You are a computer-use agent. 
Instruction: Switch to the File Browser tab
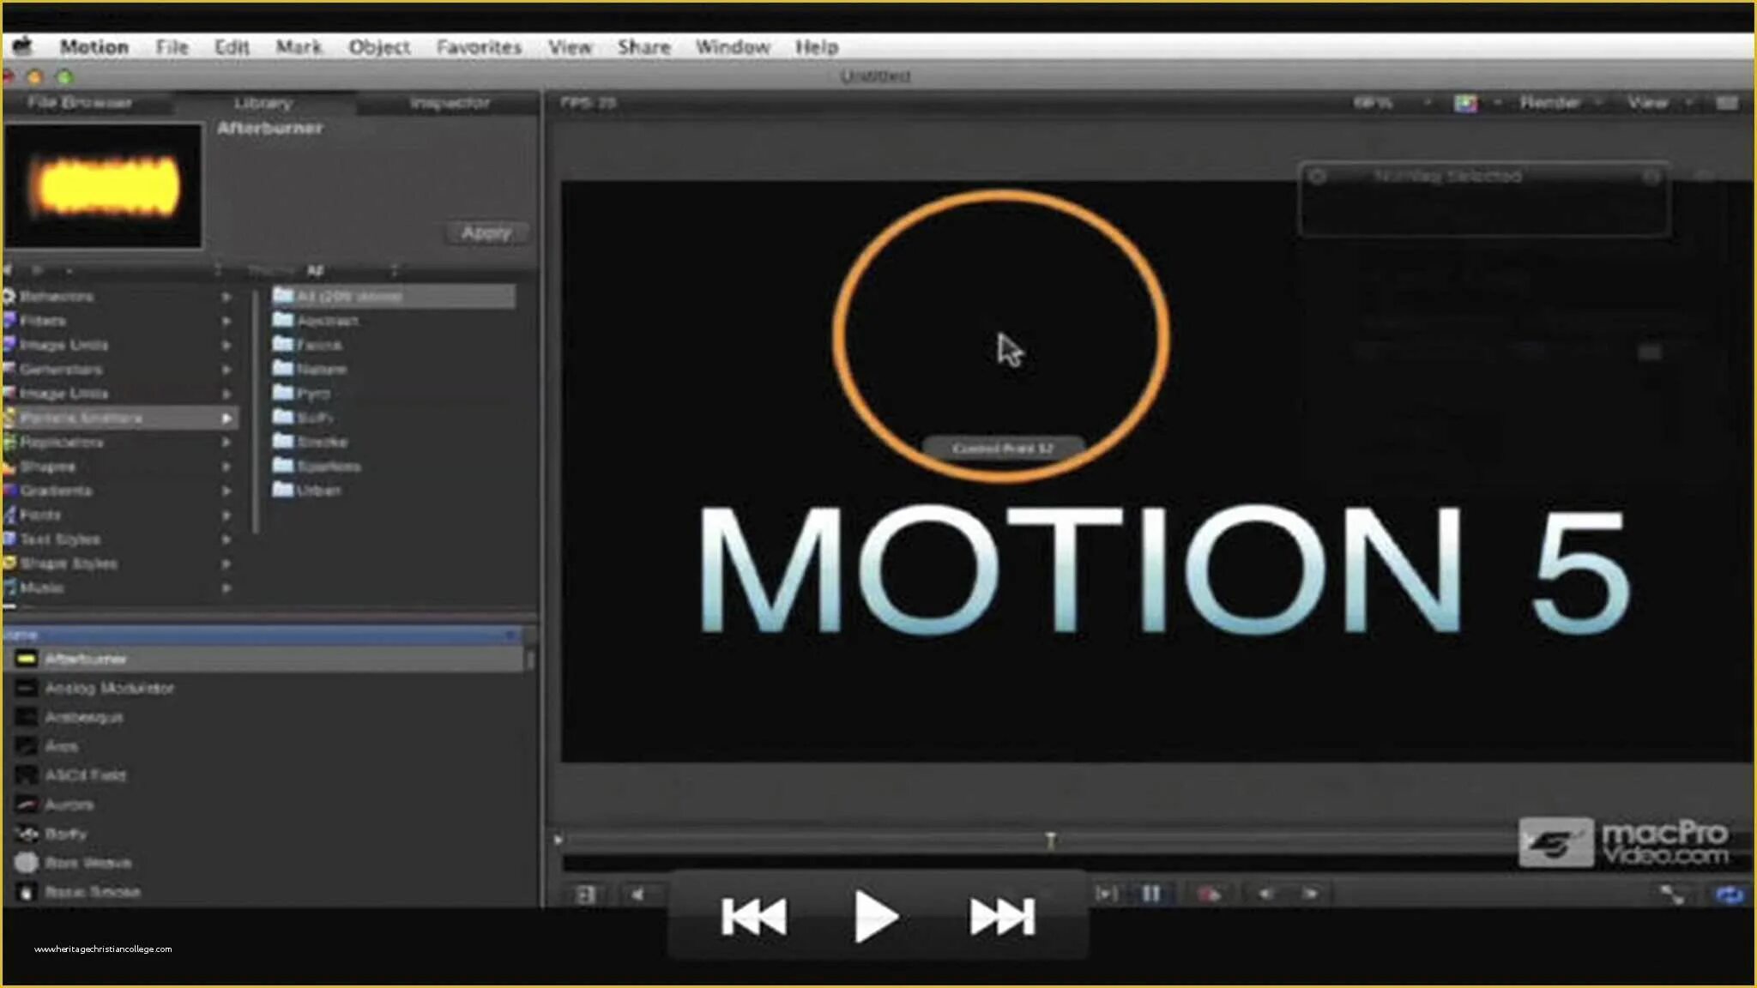click(x=80, y=103)
